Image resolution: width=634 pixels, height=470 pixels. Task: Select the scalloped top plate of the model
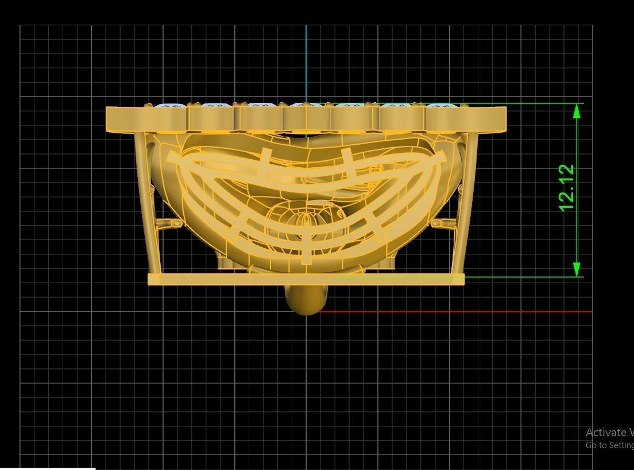[306, 118]
